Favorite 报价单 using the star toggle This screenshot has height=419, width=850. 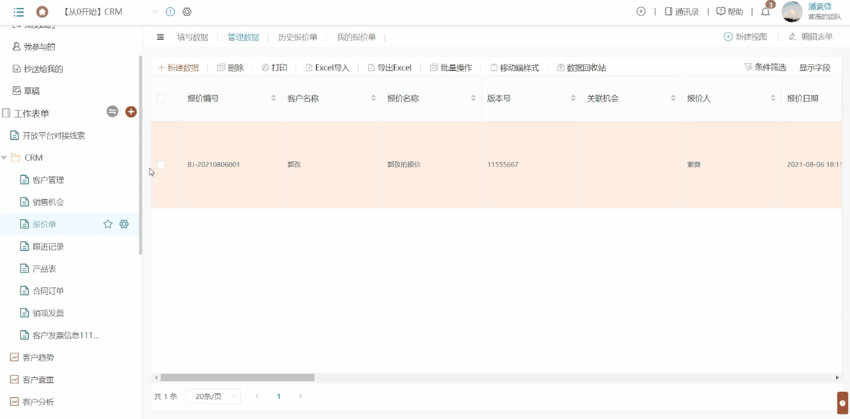108,224
